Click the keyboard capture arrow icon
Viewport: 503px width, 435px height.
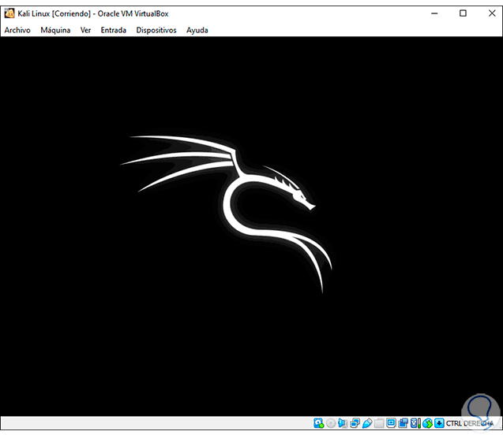point(439,423)
